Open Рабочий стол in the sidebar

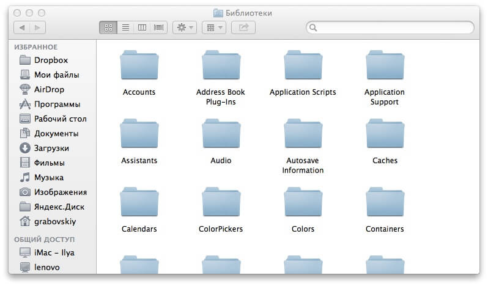[x=53, y=119]
